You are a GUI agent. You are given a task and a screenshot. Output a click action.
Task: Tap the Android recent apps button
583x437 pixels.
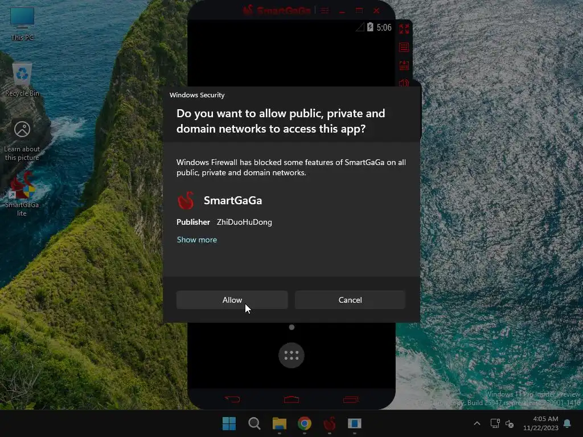[x=351, y=399]
